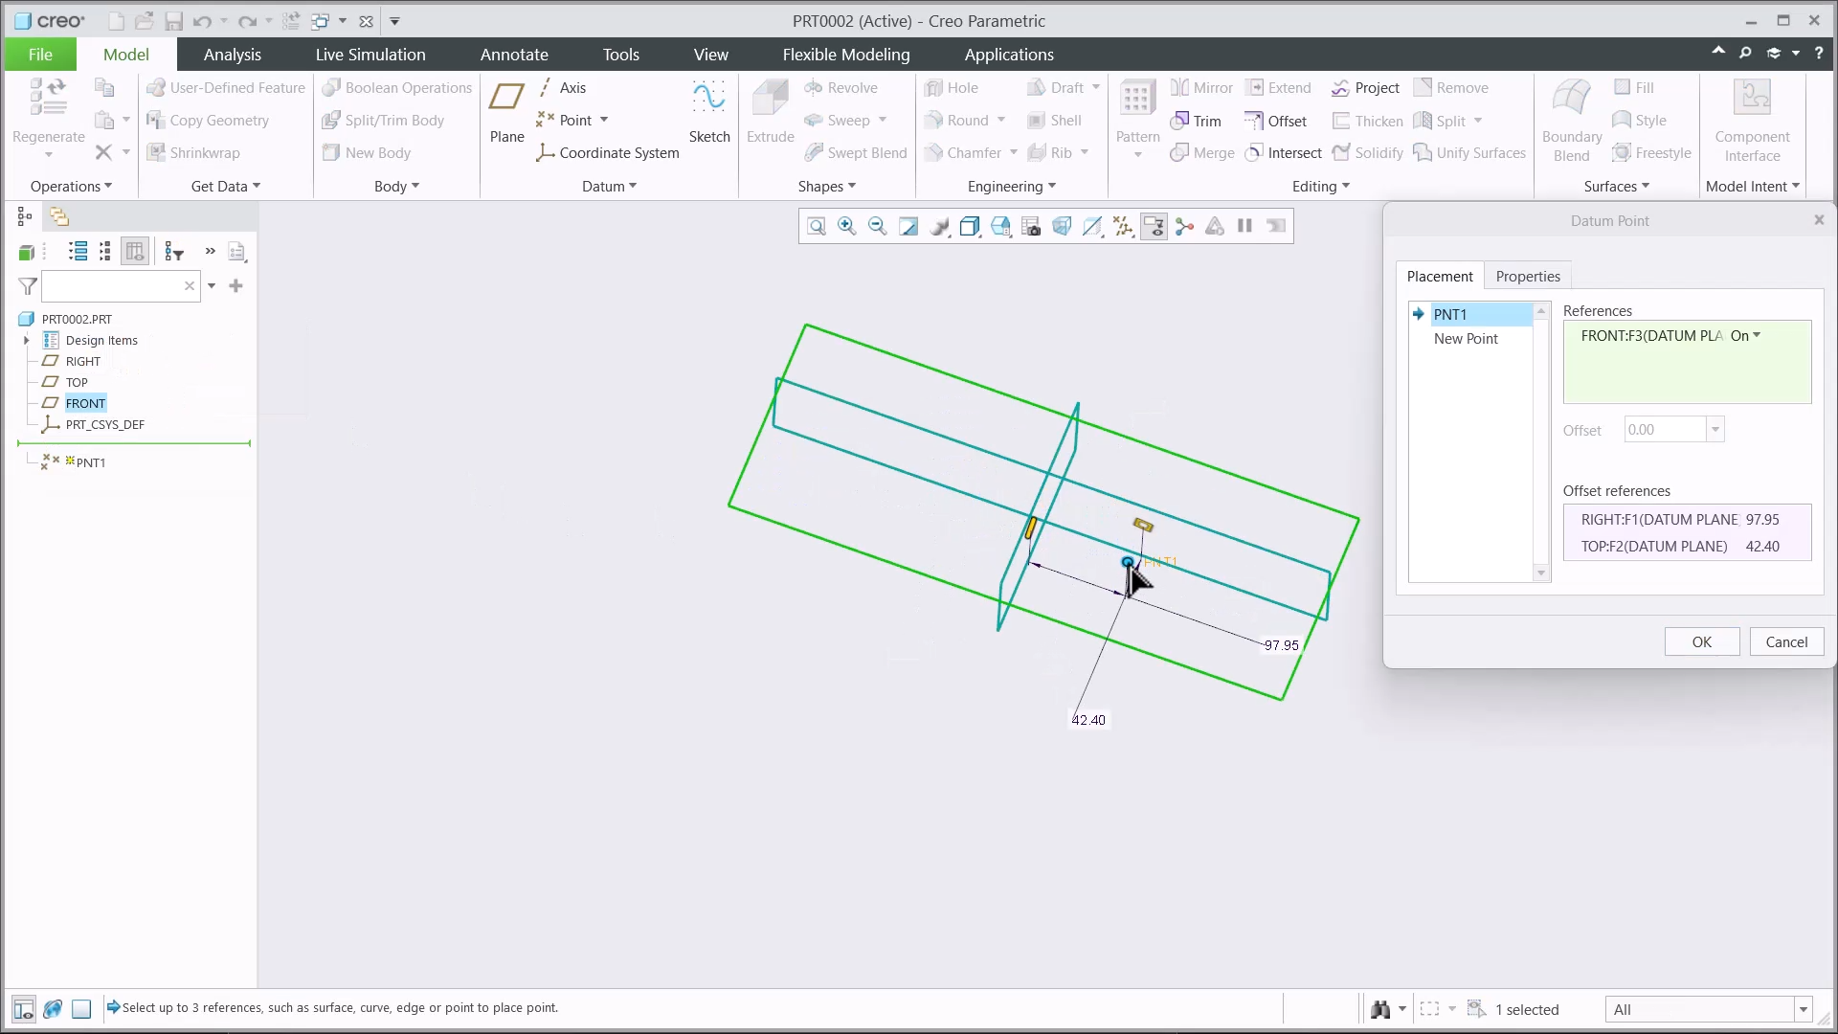Click the Intersect tool
Screen dimensions: 1838x1034
click(x=1283, y=153)
